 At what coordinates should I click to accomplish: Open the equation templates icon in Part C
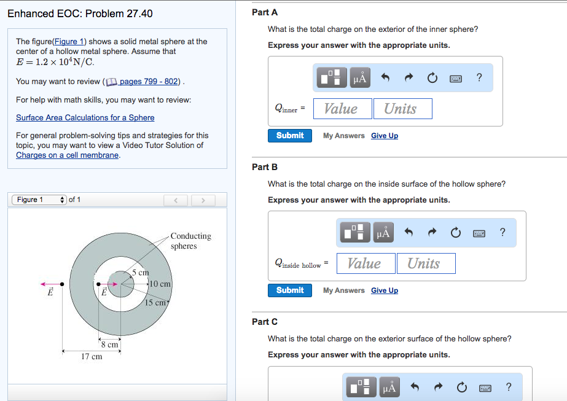pos(360,387)
